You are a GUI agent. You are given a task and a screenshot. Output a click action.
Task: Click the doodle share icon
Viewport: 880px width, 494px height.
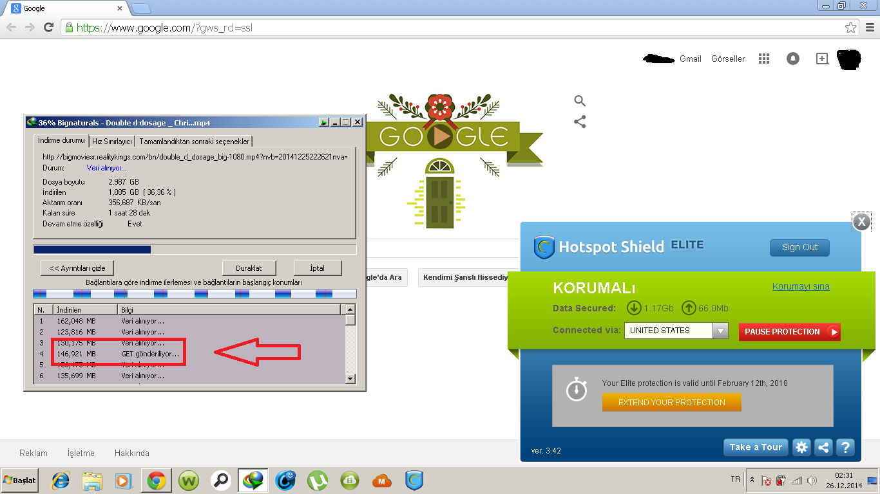(580, 122)
